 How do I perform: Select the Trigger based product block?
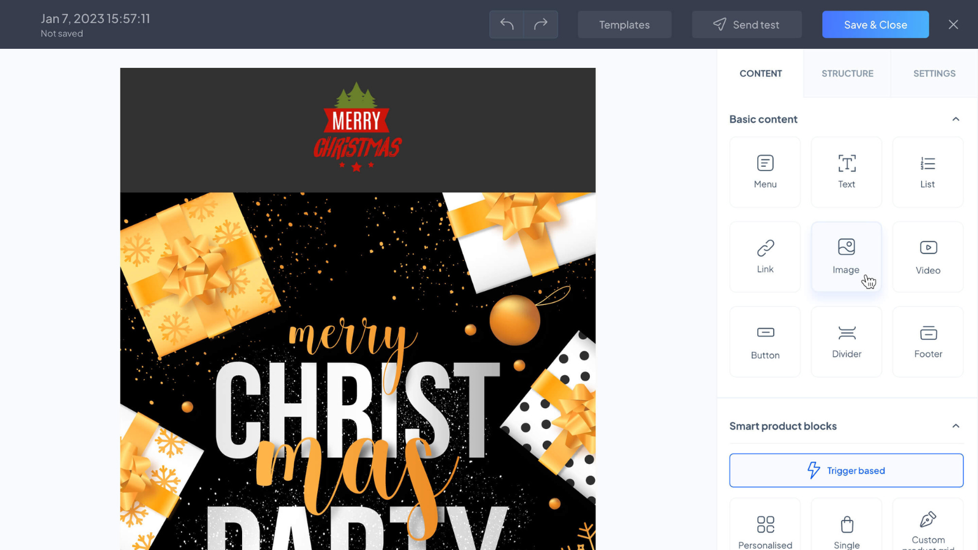click(x=847, y=471)
